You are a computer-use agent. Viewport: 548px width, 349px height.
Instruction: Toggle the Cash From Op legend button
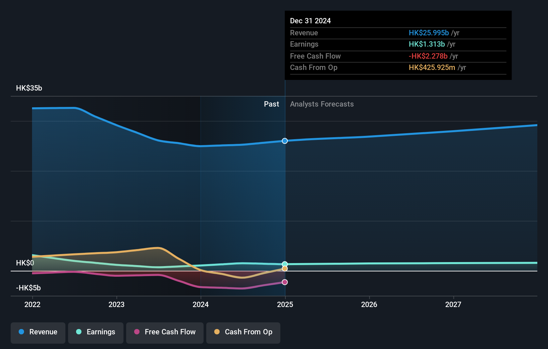(x=243, y=333)
